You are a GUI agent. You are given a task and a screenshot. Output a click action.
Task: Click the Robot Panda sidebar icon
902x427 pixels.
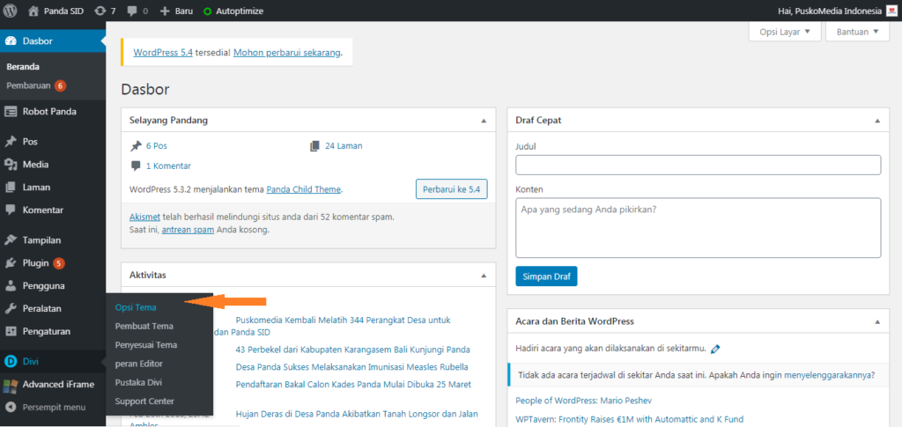[11, 112]
